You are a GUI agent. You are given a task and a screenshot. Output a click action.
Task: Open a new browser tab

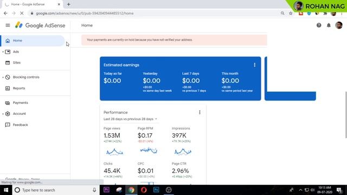click(69, 4)
